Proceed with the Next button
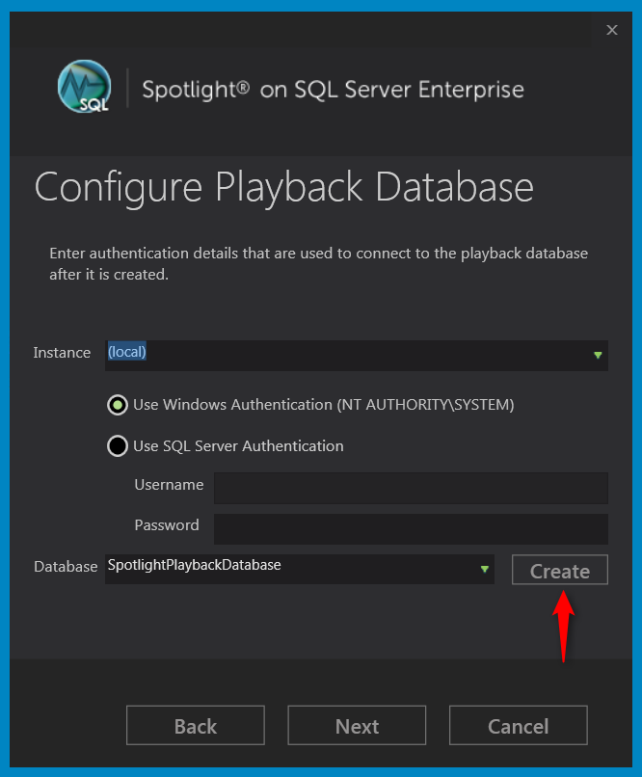 357,726
